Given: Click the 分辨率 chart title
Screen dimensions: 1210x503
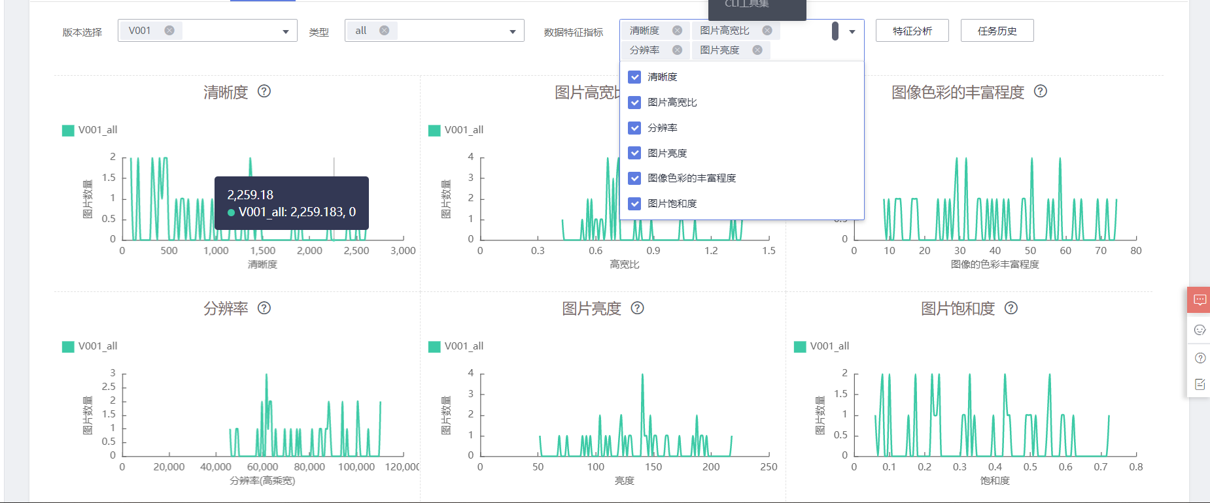Looking at the screenshot, I should tap(226, 308).
